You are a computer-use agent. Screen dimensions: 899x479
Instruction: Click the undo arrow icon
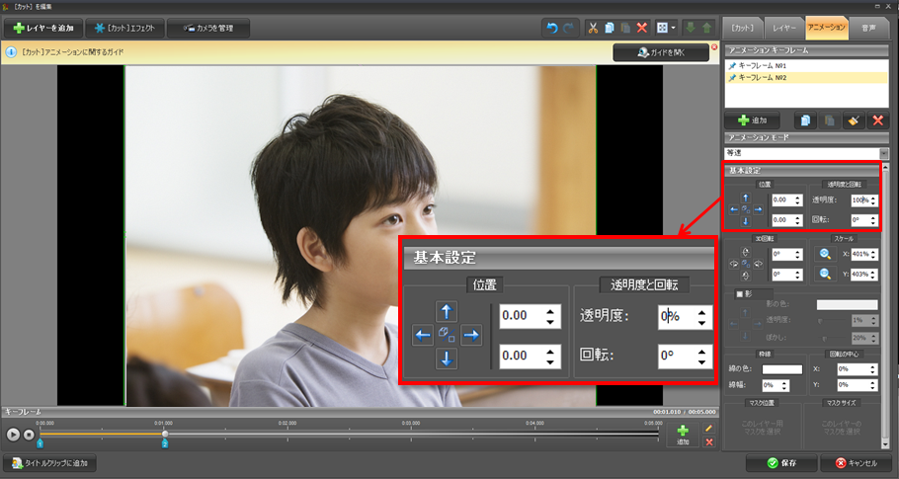551,28
